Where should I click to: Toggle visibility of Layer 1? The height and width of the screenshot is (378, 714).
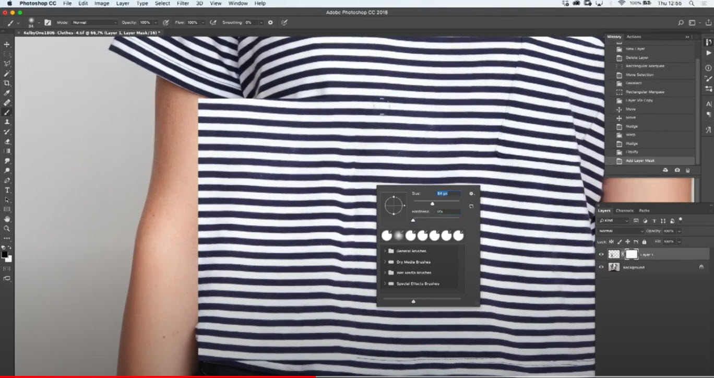[601, 254]
